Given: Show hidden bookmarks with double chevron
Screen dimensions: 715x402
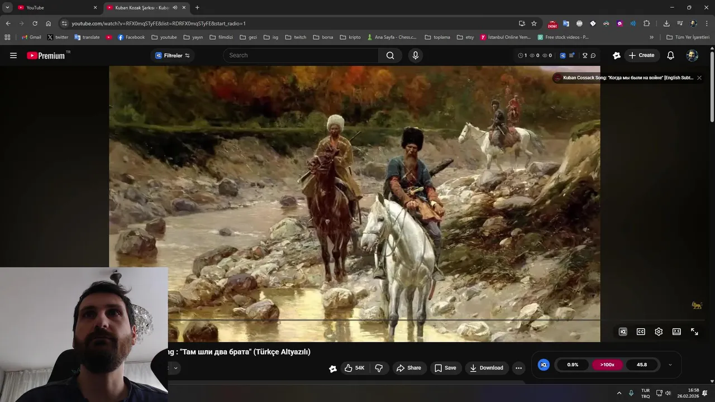Looking at the screenshot, I should click(651, 37).
